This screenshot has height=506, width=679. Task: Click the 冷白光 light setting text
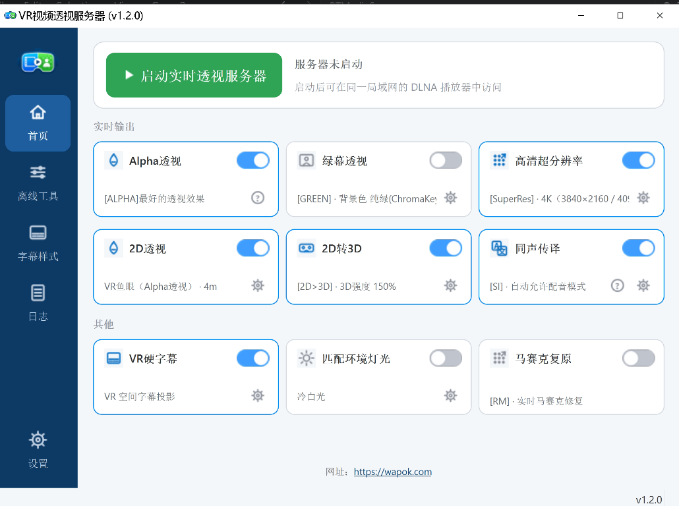point(311,397)
